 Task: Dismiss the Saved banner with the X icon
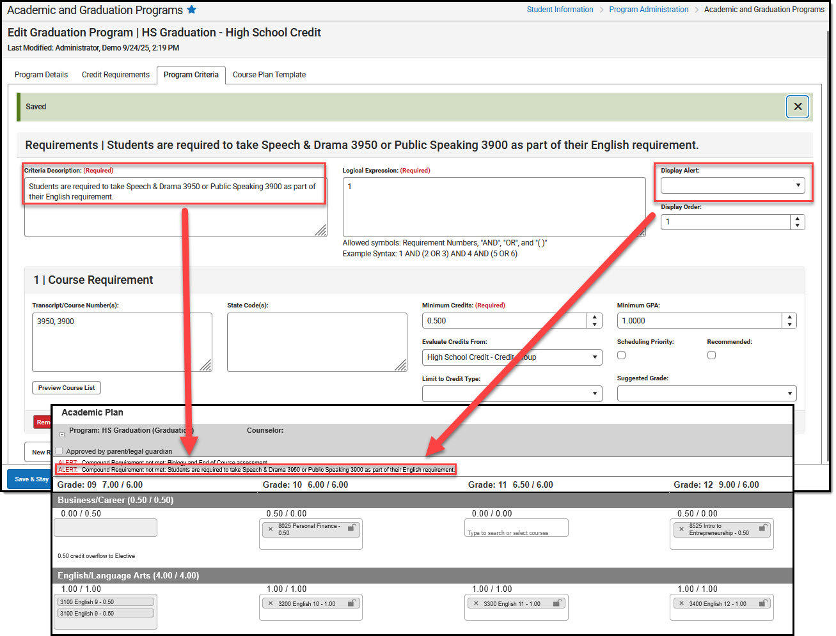(x=797, y=107)
